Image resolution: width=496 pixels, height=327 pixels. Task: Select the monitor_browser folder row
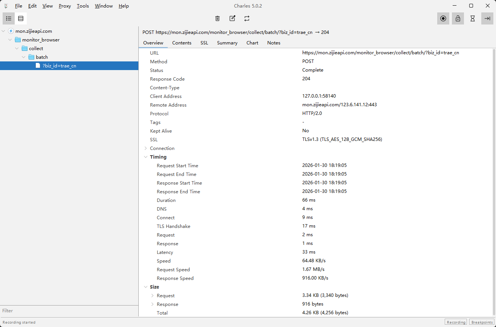[x=69, y=40]
